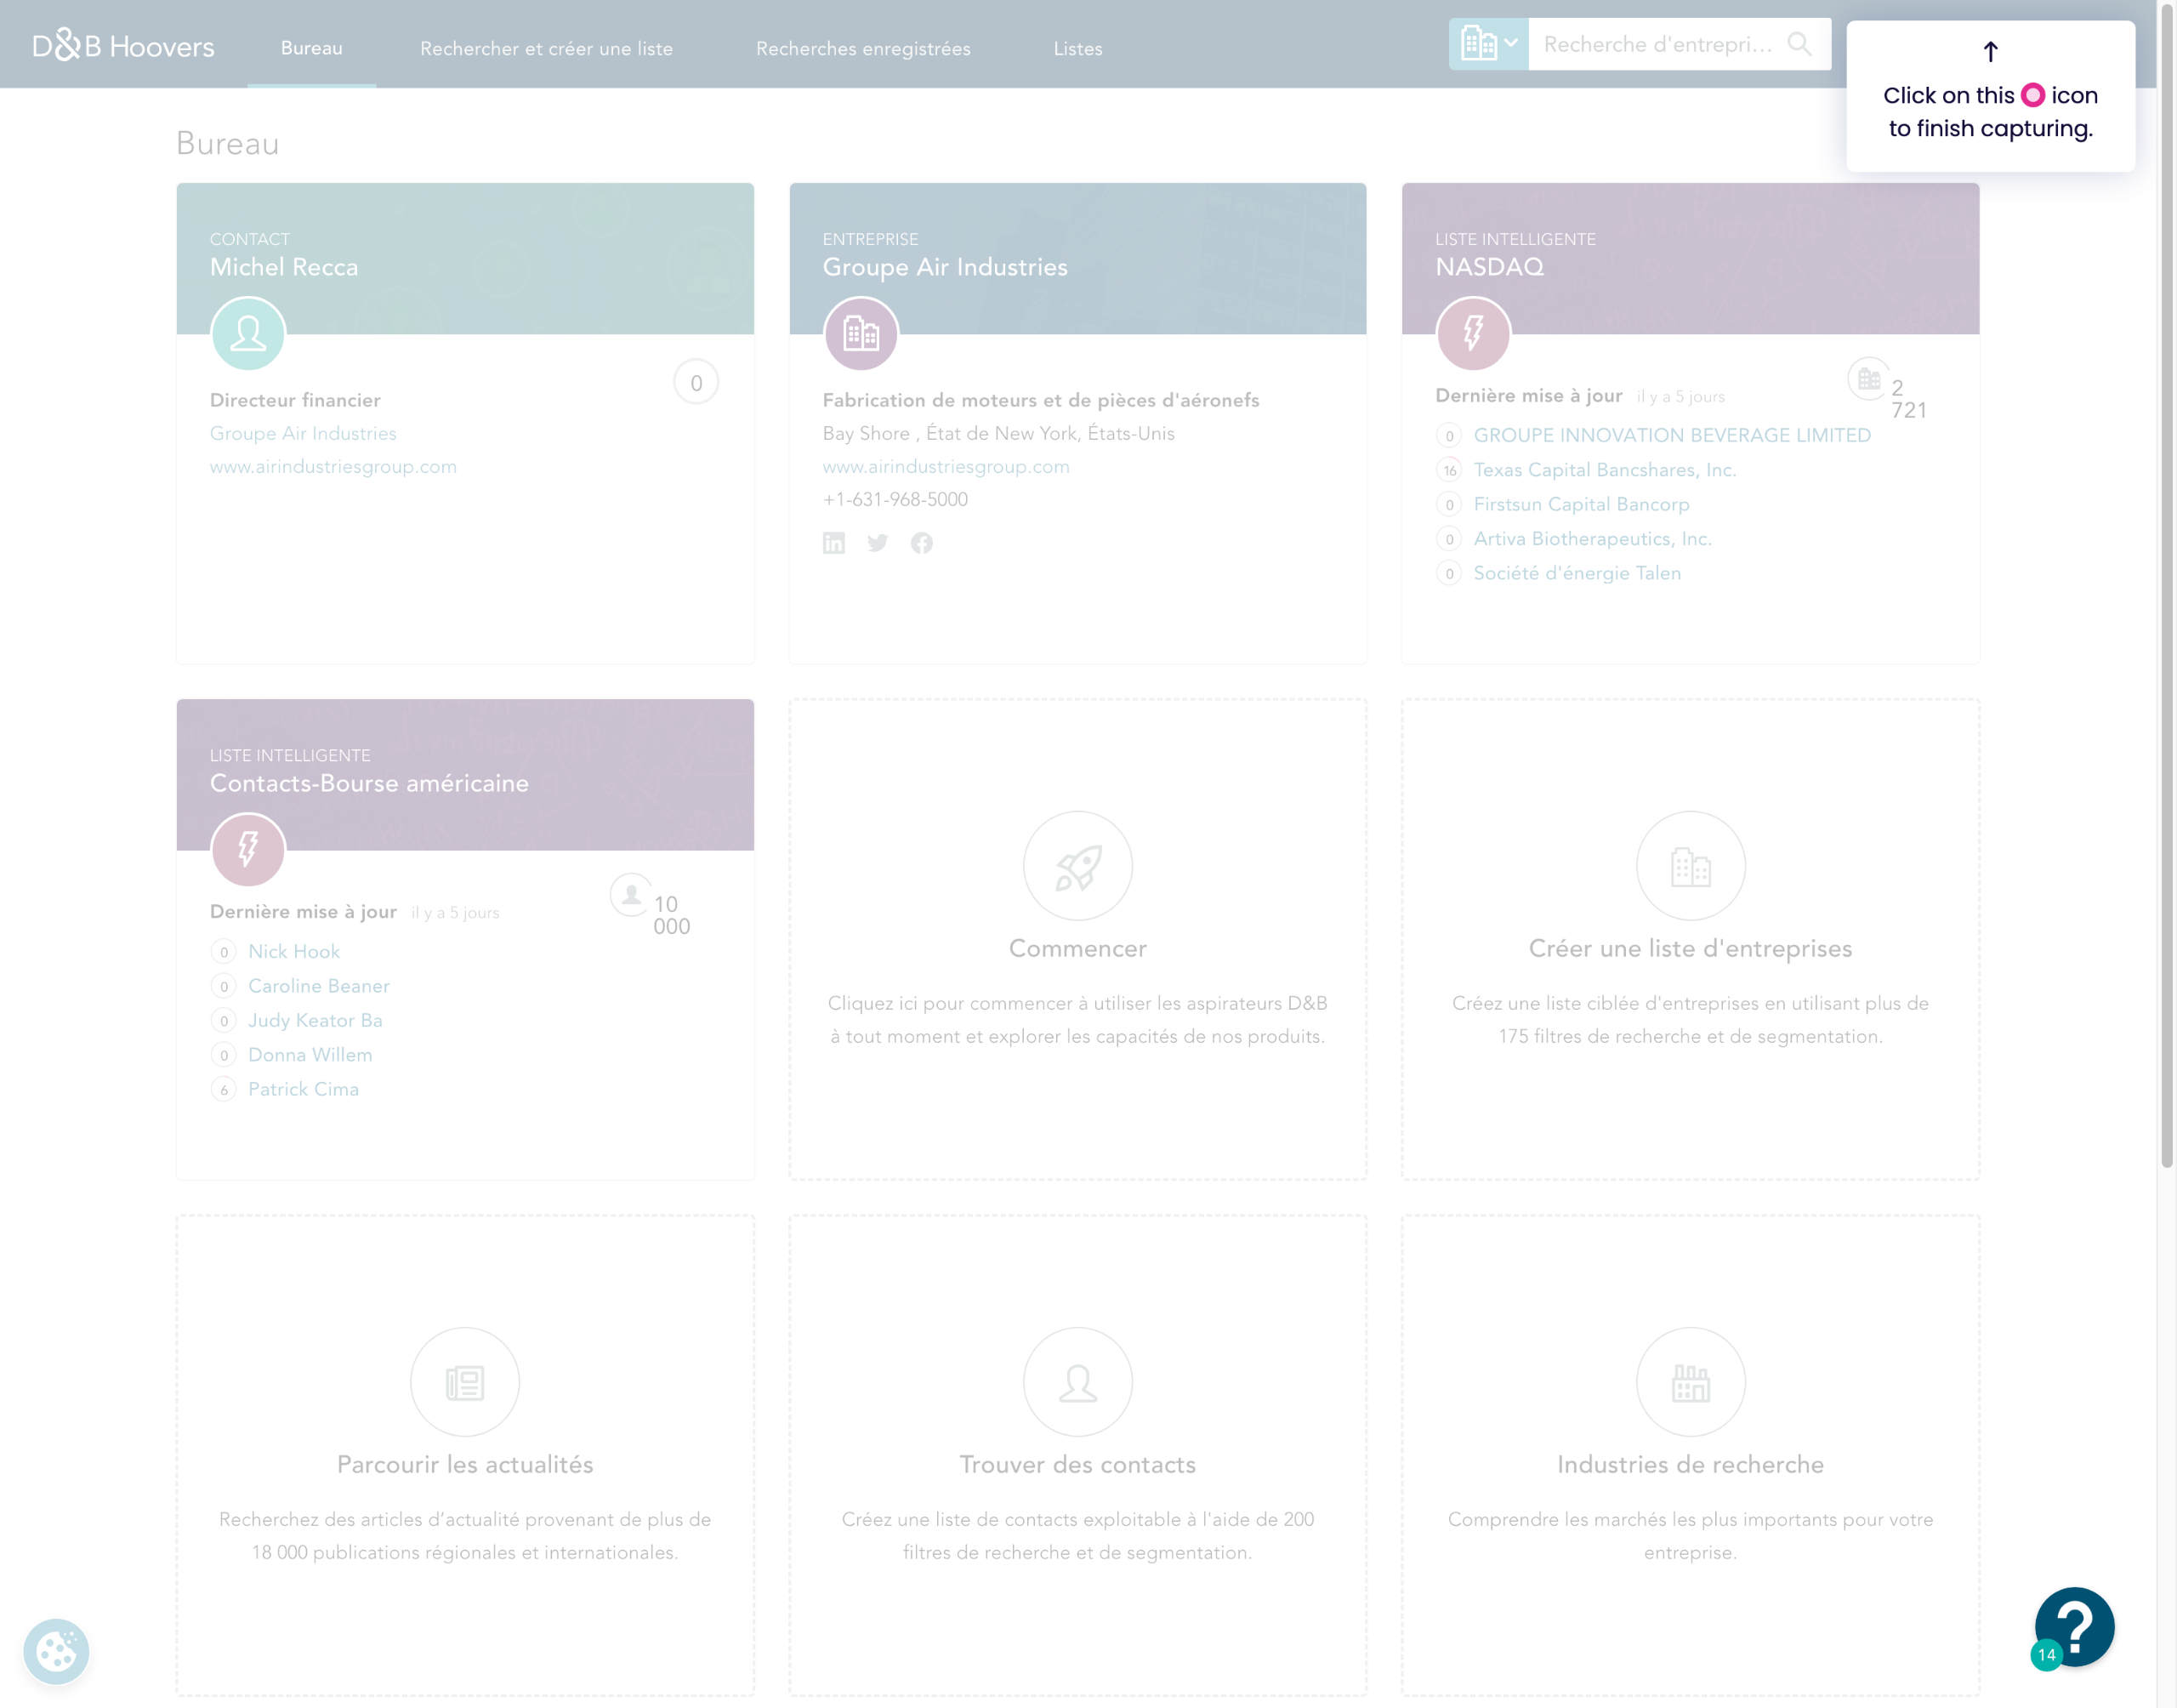Click the LinkedIn icon for Groupe Air Industries
This screenshot has width=2177, height=1708.
tap(833, 543)
